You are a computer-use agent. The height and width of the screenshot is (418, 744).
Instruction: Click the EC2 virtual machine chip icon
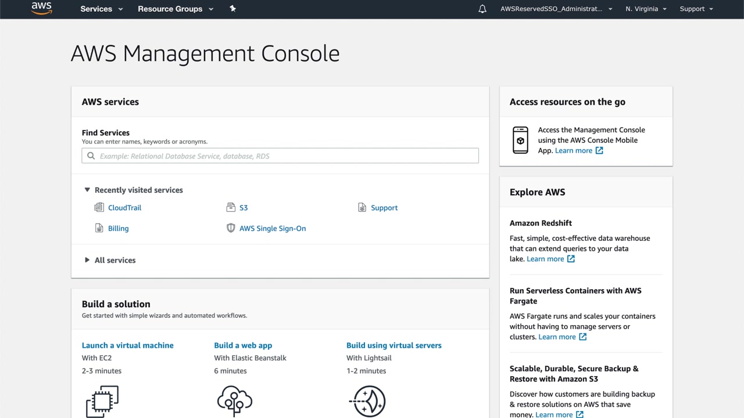coord(102,401)
